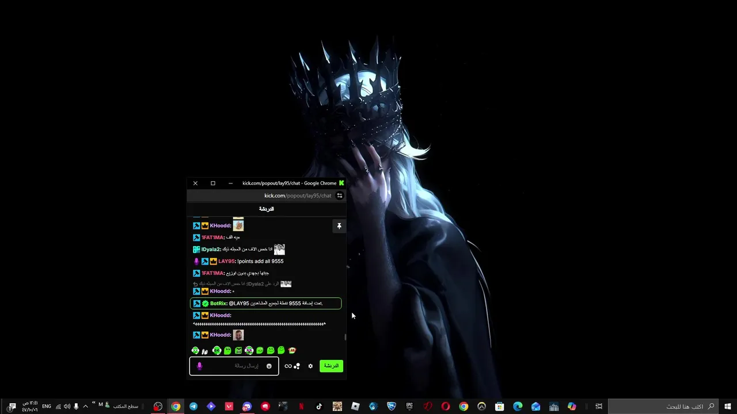
Task: Switch to the active Google Chrome taskbar icon
Action: click(176, 407)
